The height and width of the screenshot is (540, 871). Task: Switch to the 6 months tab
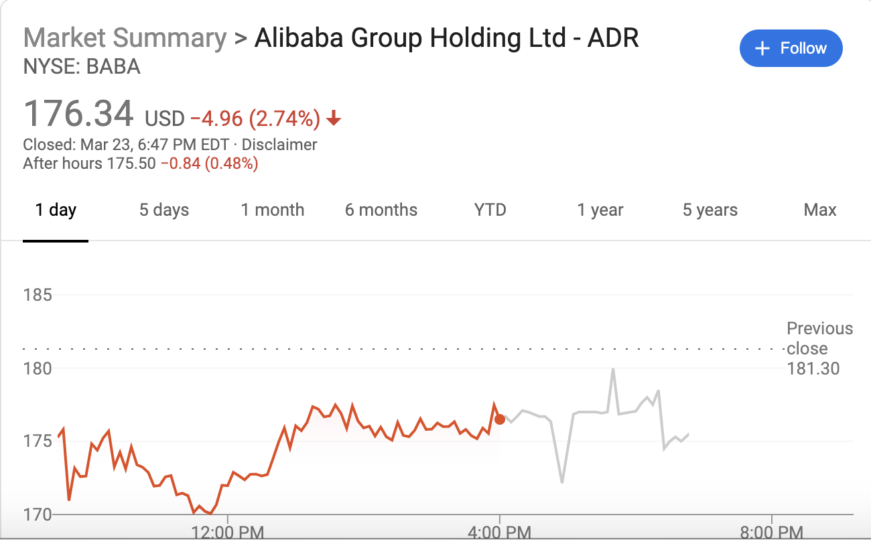[x=381, y=210]
